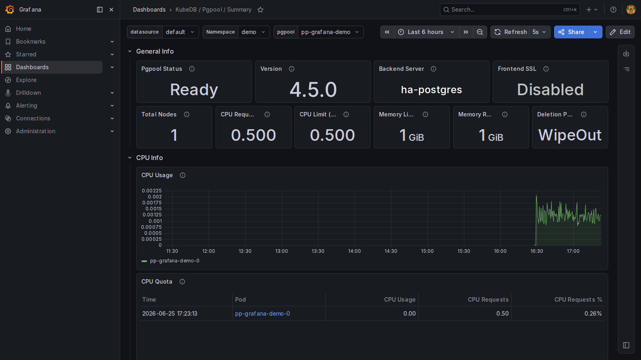Shift time range forward

coord(466,32)
